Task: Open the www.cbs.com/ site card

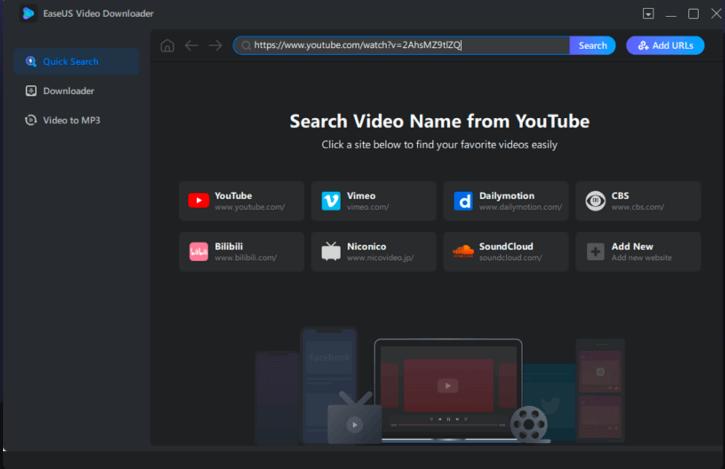Action: click(638, 201)
